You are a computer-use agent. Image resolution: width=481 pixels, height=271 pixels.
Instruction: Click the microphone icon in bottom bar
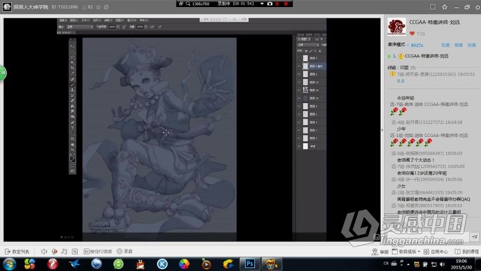[54, 251]
